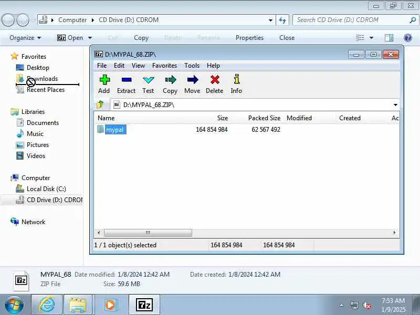Screen dimensions: 420x315
Task: Click the Add button in 7-Zip toolbar
Action: (104, 84)
